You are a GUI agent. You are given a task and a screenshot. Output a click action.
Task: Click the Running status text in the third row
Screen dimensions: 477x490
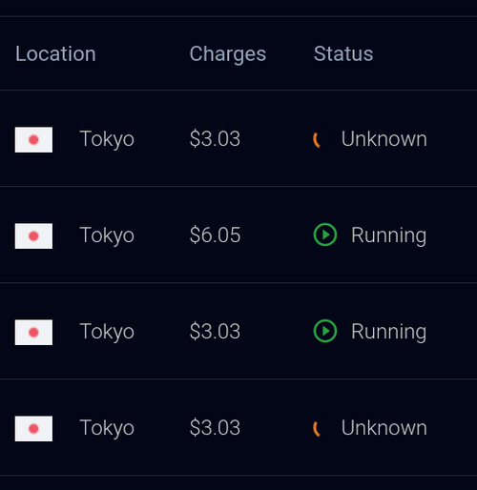click(388, 332)
